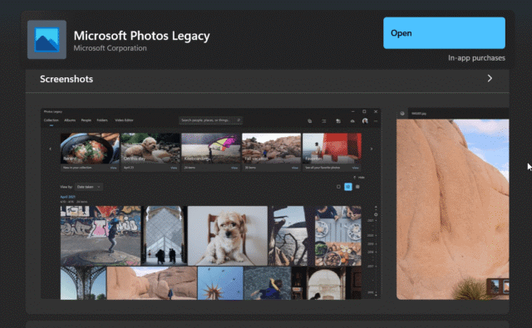Click the "Screenshots" heading
The width and height of the screenshot is (532, 328).
66,79
